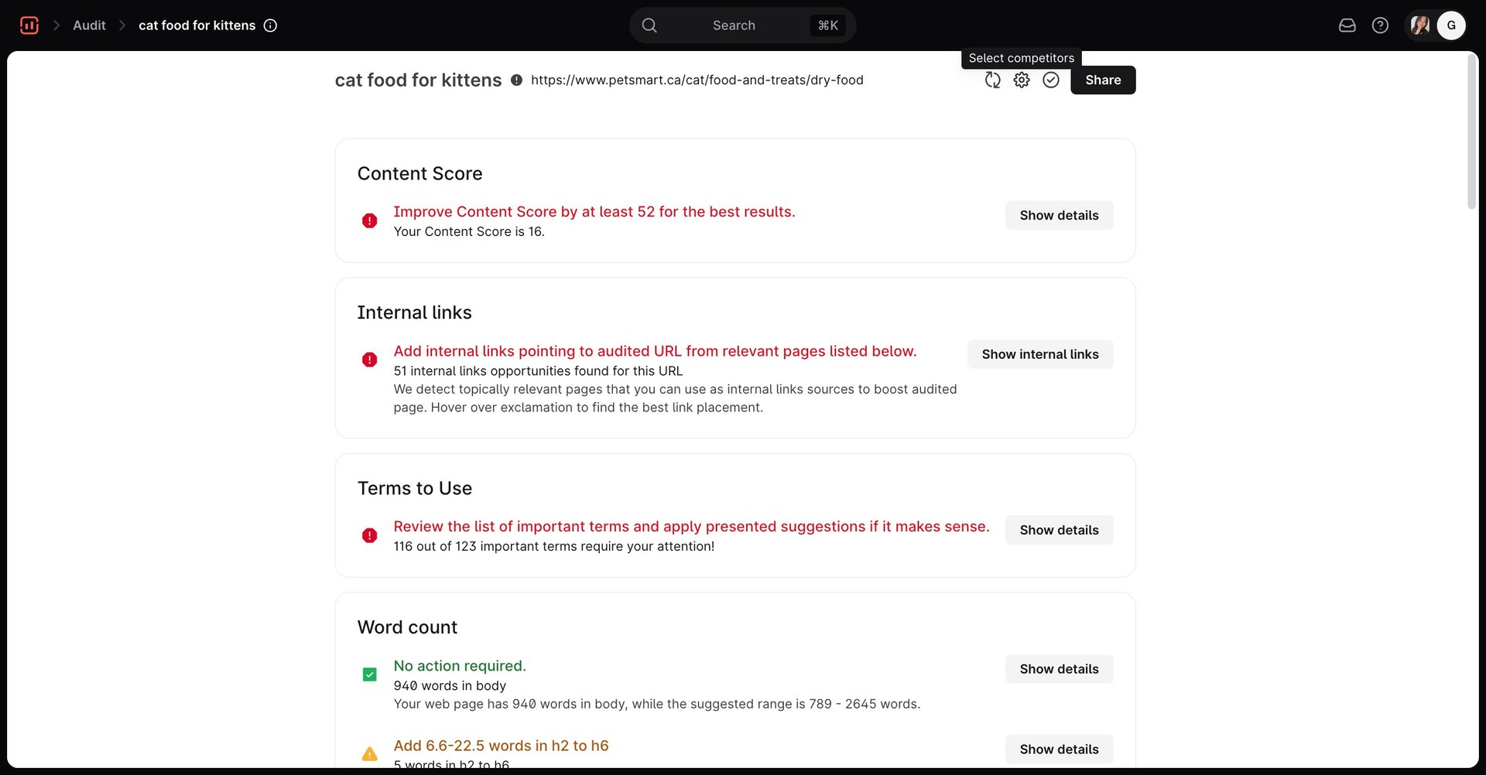Screen dimensions: 1486x775
Task: Click the Search input field
Action: (733, 26)
